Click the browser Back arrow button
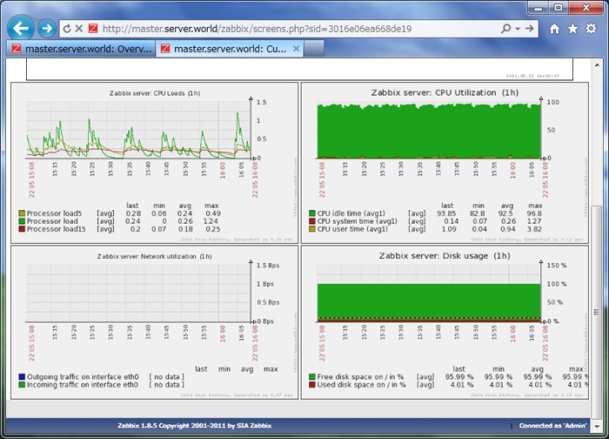The image size is (609, 439). (21, 28)
